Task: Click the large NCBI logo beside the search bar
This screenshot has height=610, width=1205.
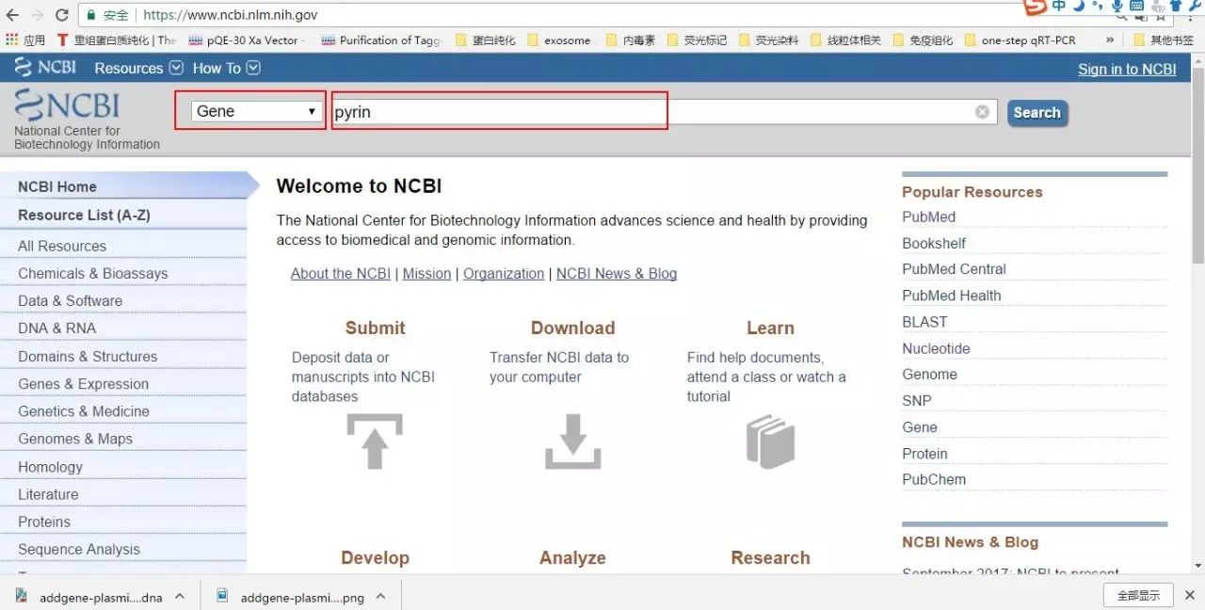Action: 67,105
